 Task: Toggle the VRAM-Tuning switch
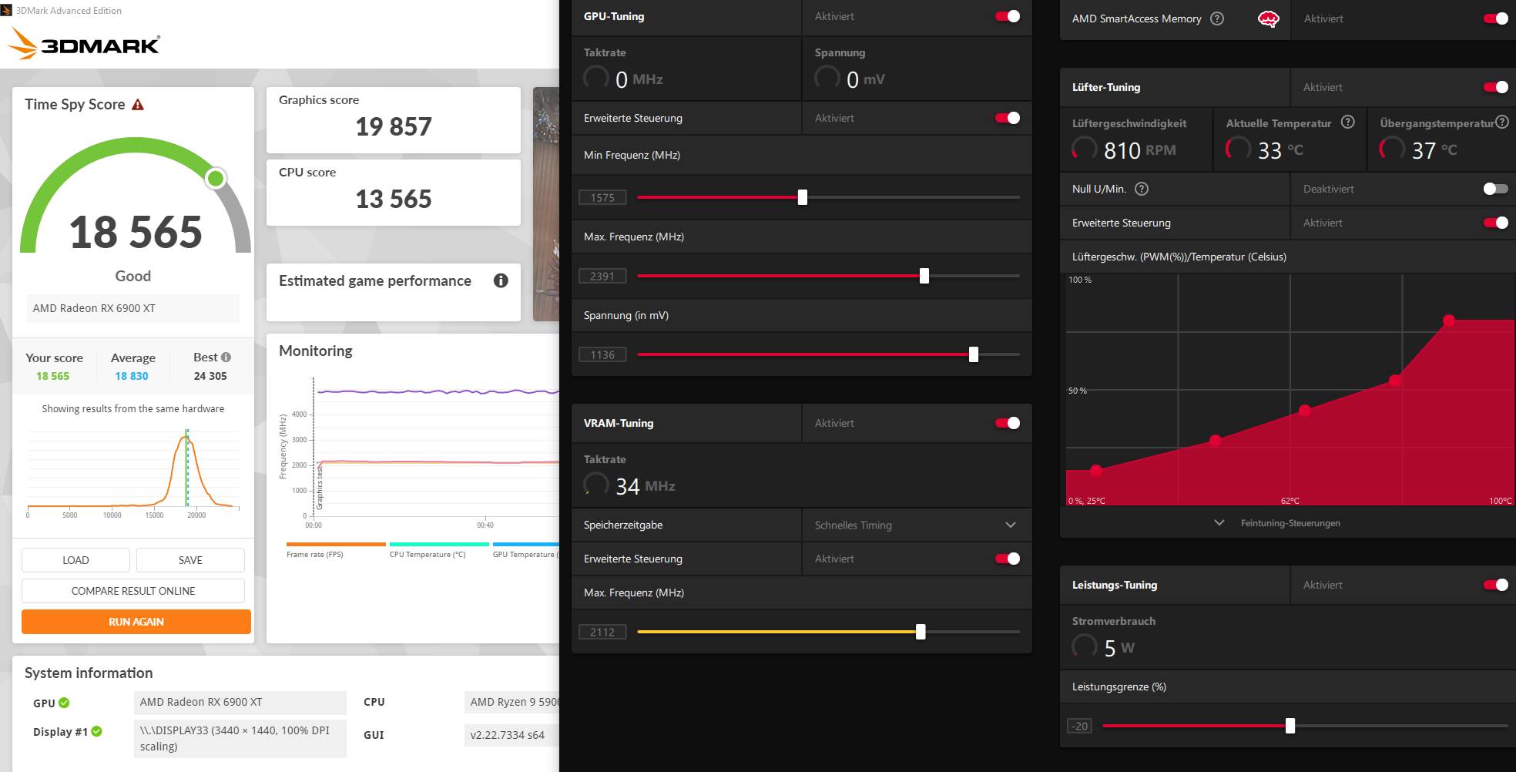(1008, 423)
